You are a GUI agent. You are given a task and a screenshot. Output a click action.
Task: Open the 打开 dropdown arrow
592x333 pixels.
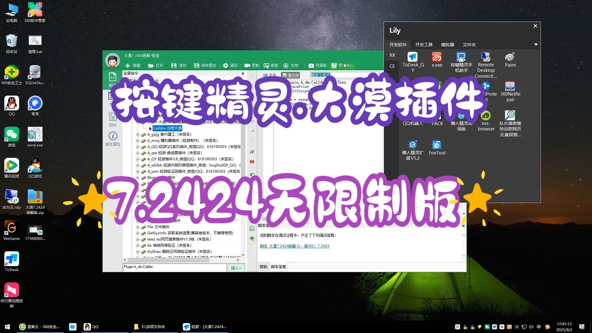pos(166,66)
